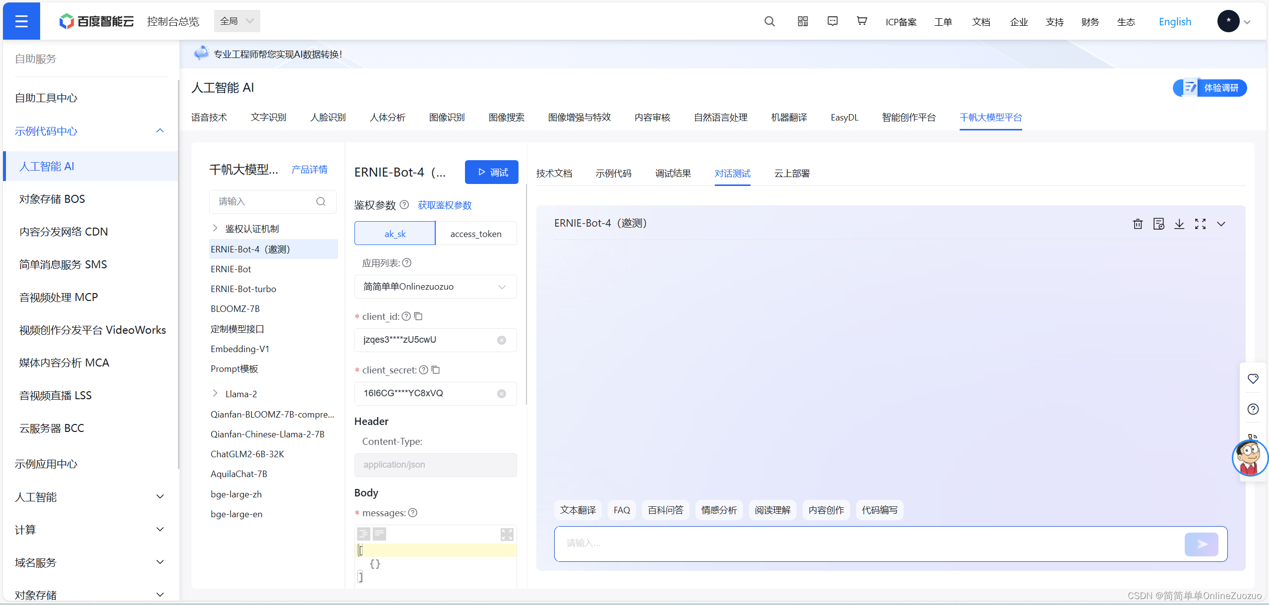Select the 情感分析 prompt chip
Screen dimensions: 1269x605
[x=719, y=510]
